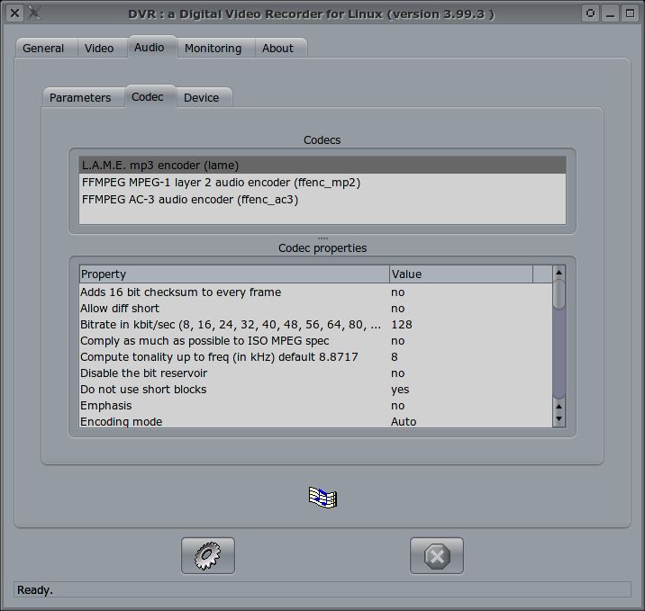Click the bottom scroll down arrow of properties list
This screenshot has height=611, width=645.
pos(559,419)
